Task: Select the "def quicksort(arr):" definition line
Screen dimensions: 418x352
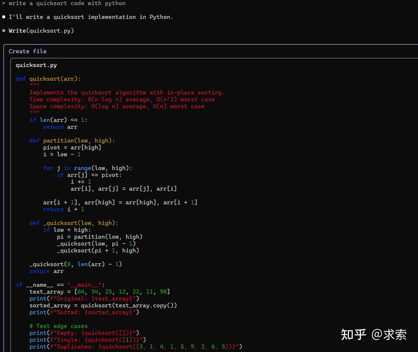Action: pyautogui.click(x=48, y=79)
